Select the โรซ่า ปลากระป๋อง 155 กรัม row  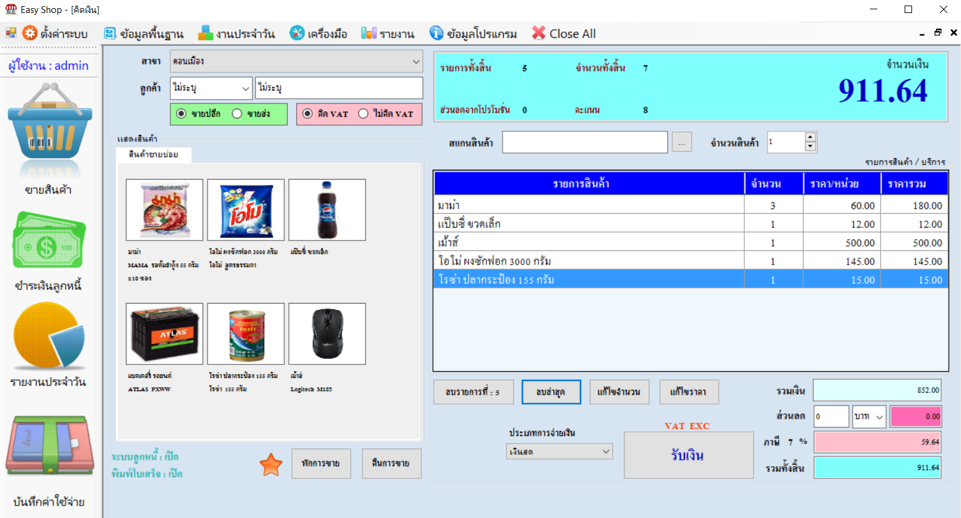[x=690, y=279]
